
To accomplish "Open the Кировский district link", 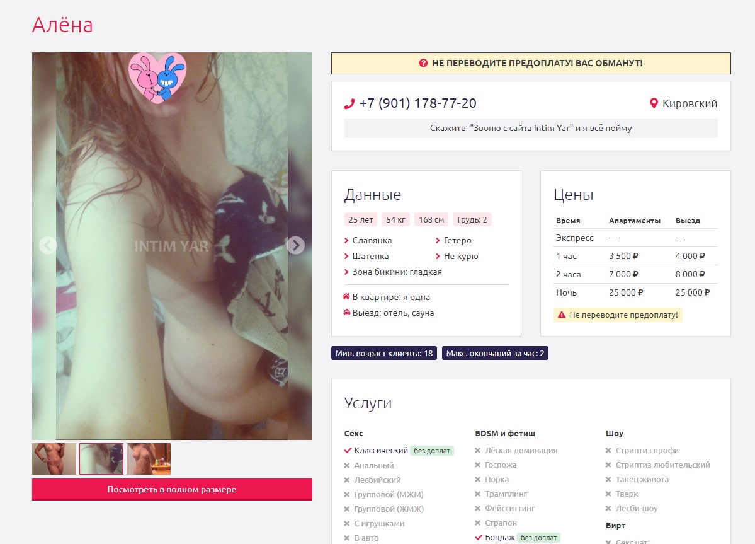I will coord(690,103).
